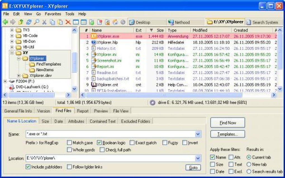
Task: Click the second window-pane toolbar icon
Action: 84,22
